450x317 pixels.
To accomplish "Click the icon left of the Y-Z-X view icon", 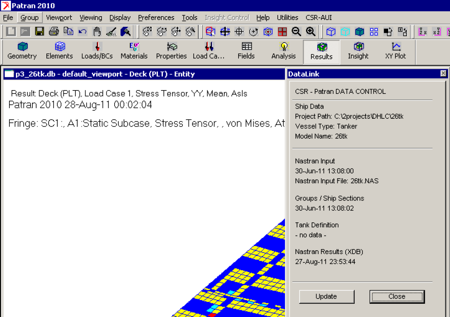I will (403, 31).
